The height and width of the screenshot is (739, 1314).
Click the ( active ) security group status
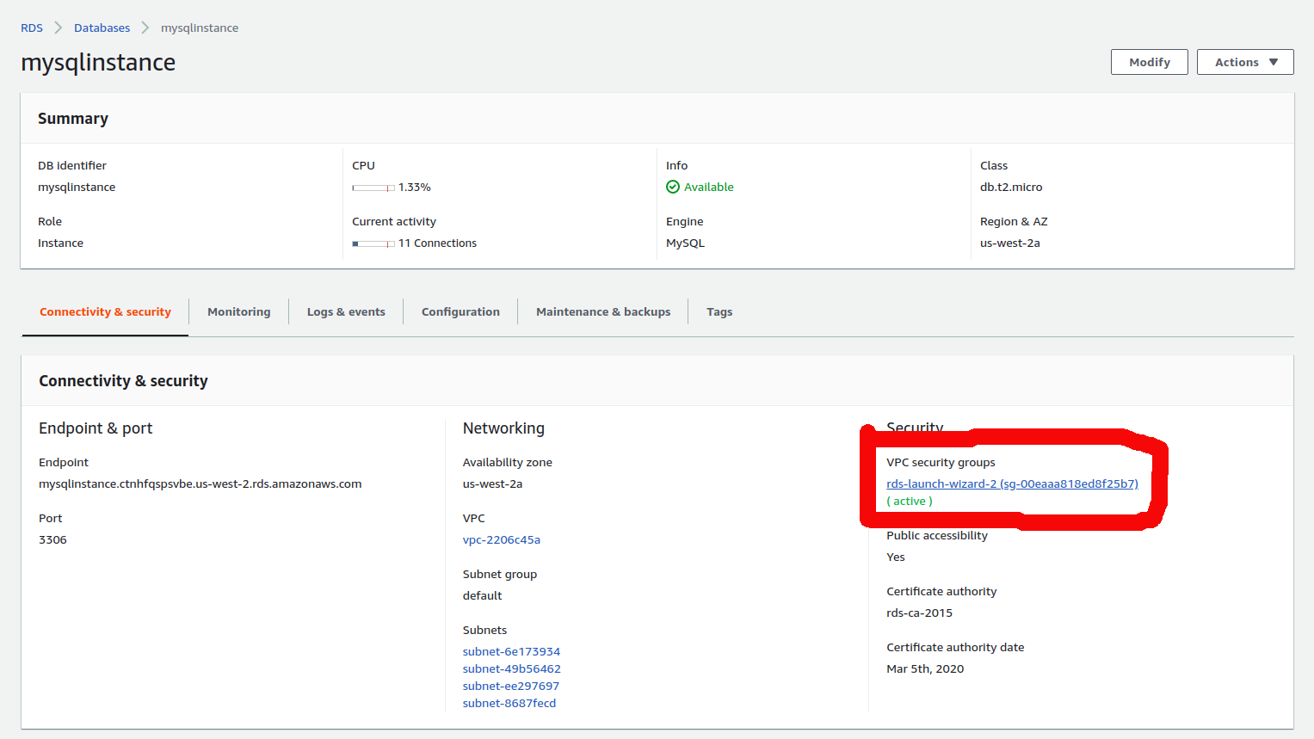coord(910,501)
